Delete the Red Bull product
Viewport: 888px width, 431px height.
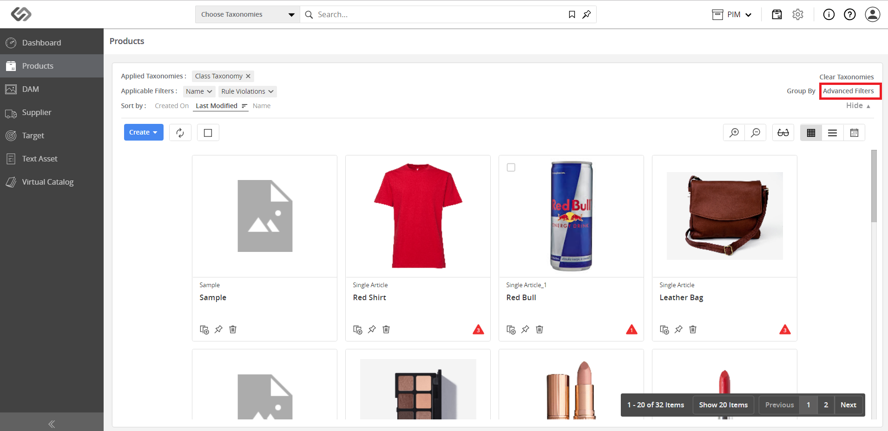(x=539, y=329)
